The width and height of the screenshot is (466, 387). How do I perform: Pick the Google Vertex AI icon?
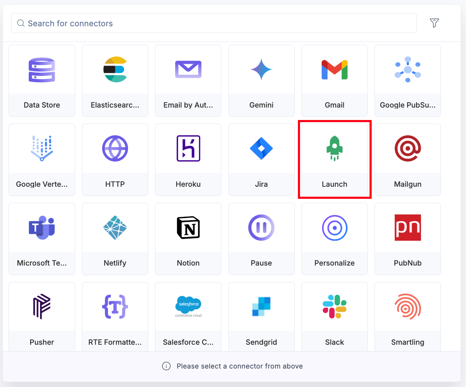pyautogui.click(x=42, y=148)
